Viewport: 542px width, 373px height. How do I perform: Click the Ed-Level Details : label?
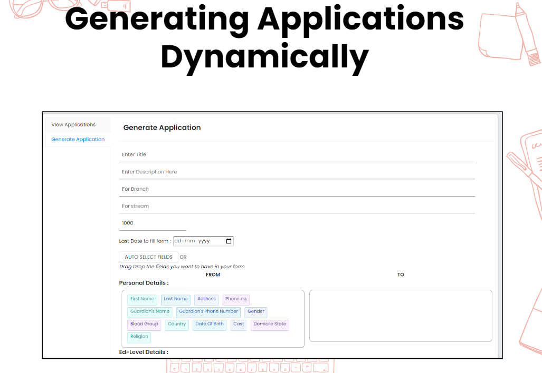[144, 352]
